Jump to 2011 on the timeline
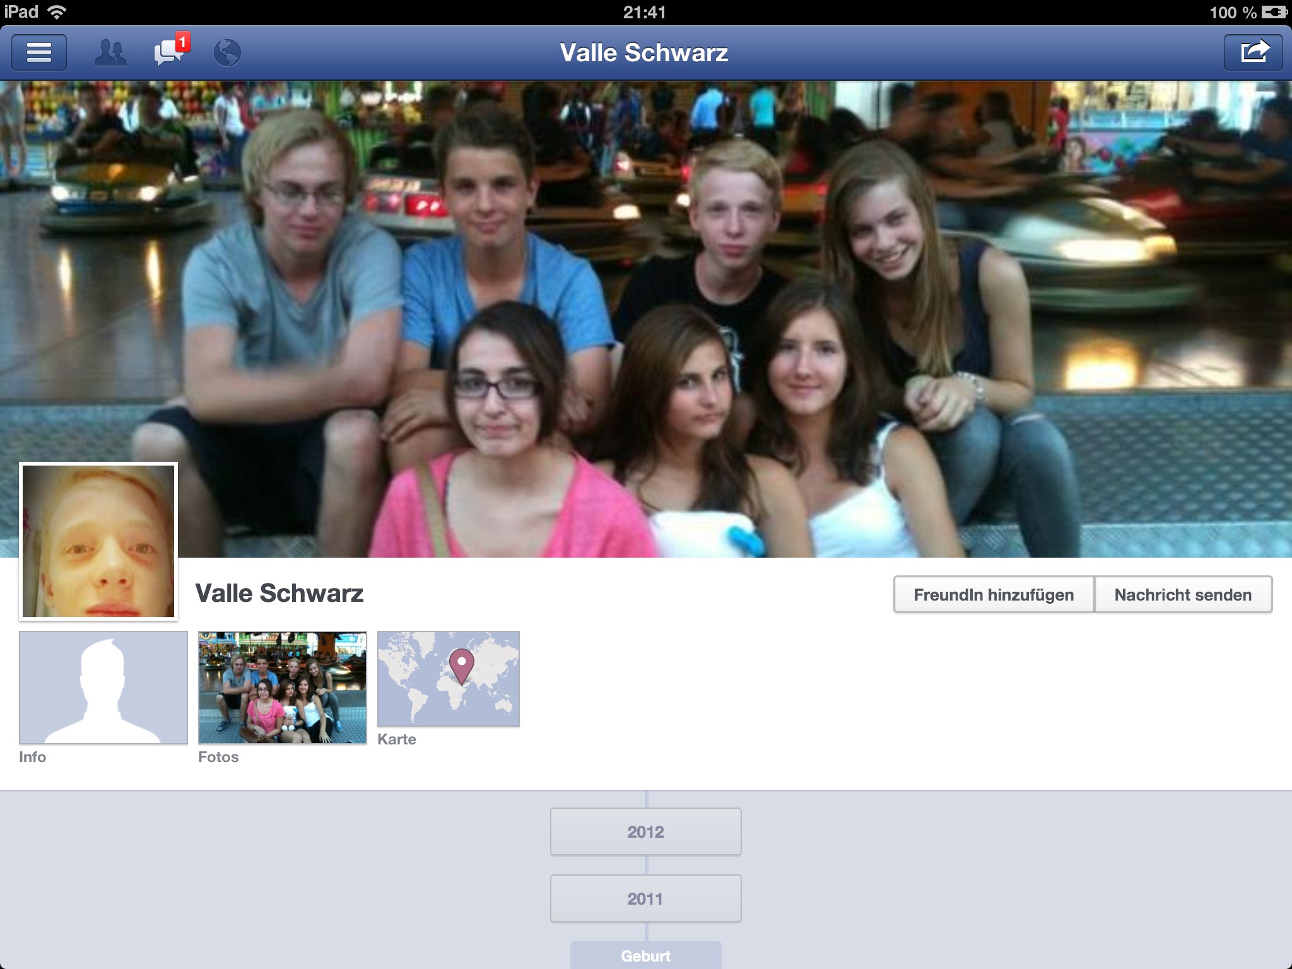 pos(645,898)
